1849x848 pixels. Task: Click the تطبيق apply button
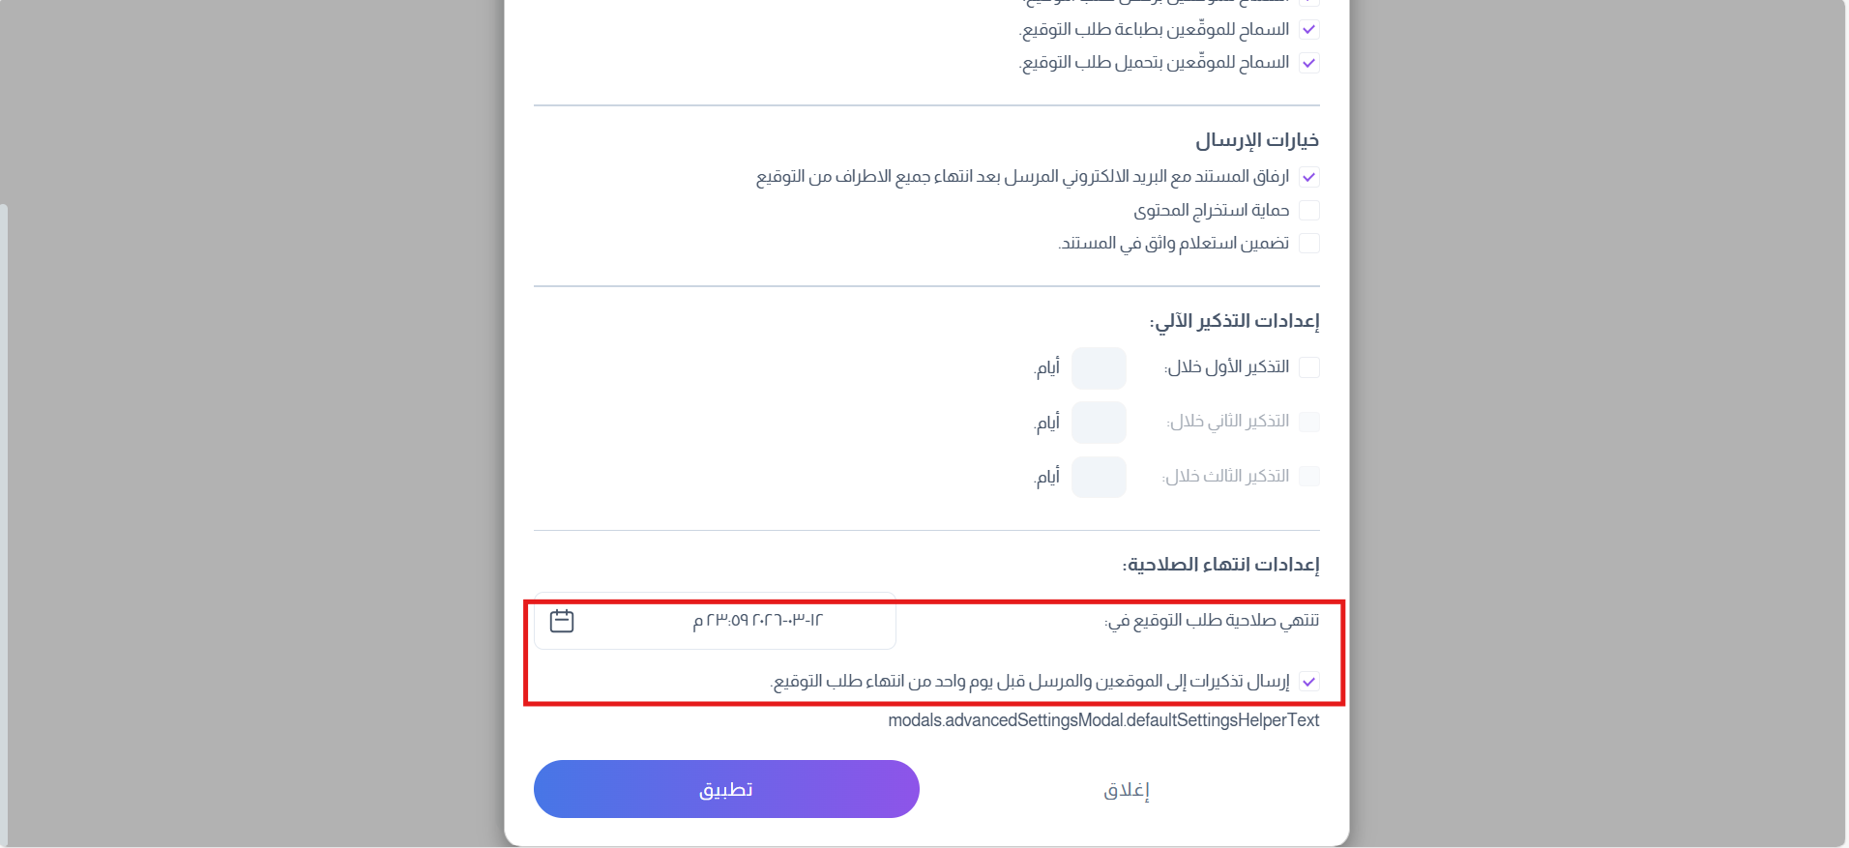coord(726,789)
